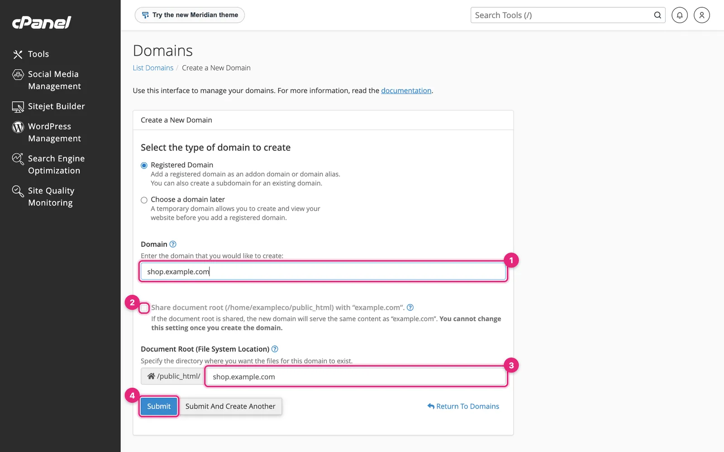This screenshot has width=724, height=452.
Task: Open the documentation link
Action: point(406,90)
